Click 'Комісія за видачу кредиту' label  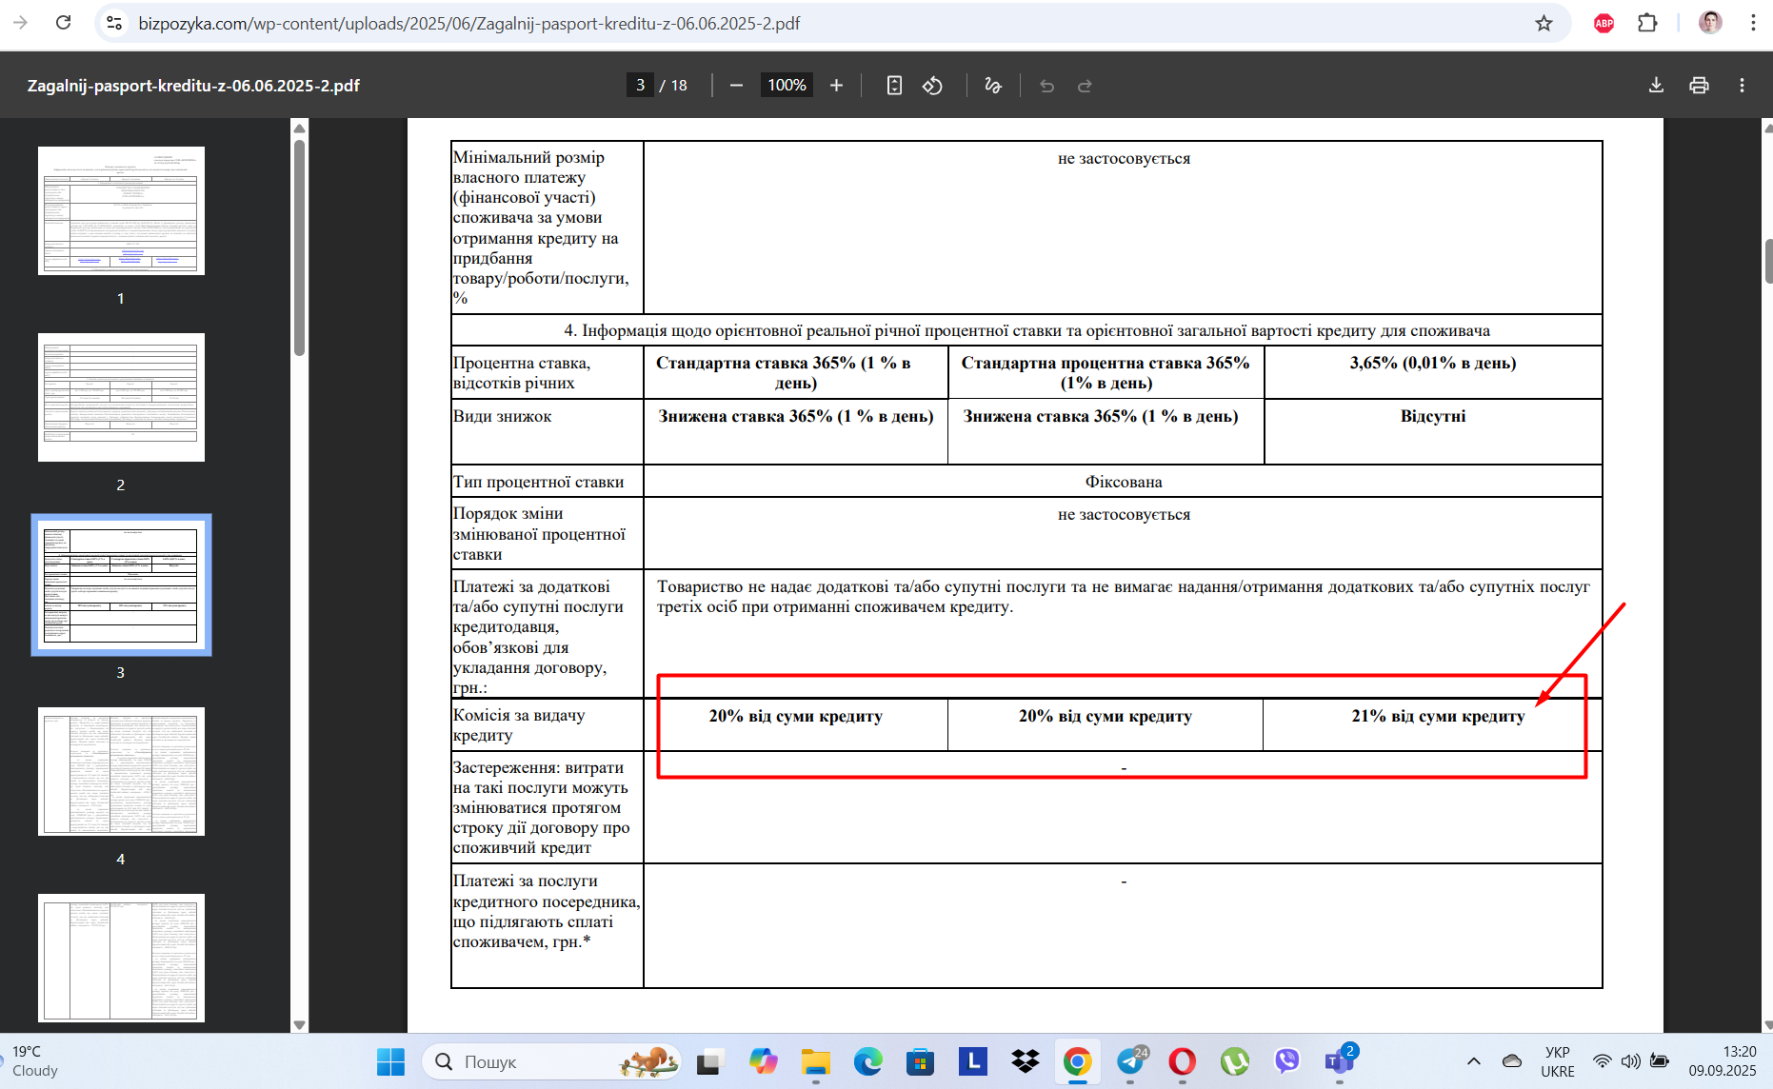click(x=518, y=725)
